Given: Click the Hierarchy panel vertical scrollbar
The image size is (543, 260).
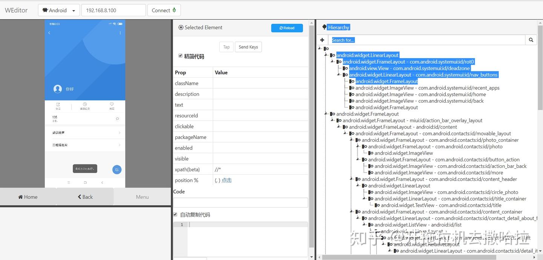Looking at the screenshot, I should (x=540, y=68).
